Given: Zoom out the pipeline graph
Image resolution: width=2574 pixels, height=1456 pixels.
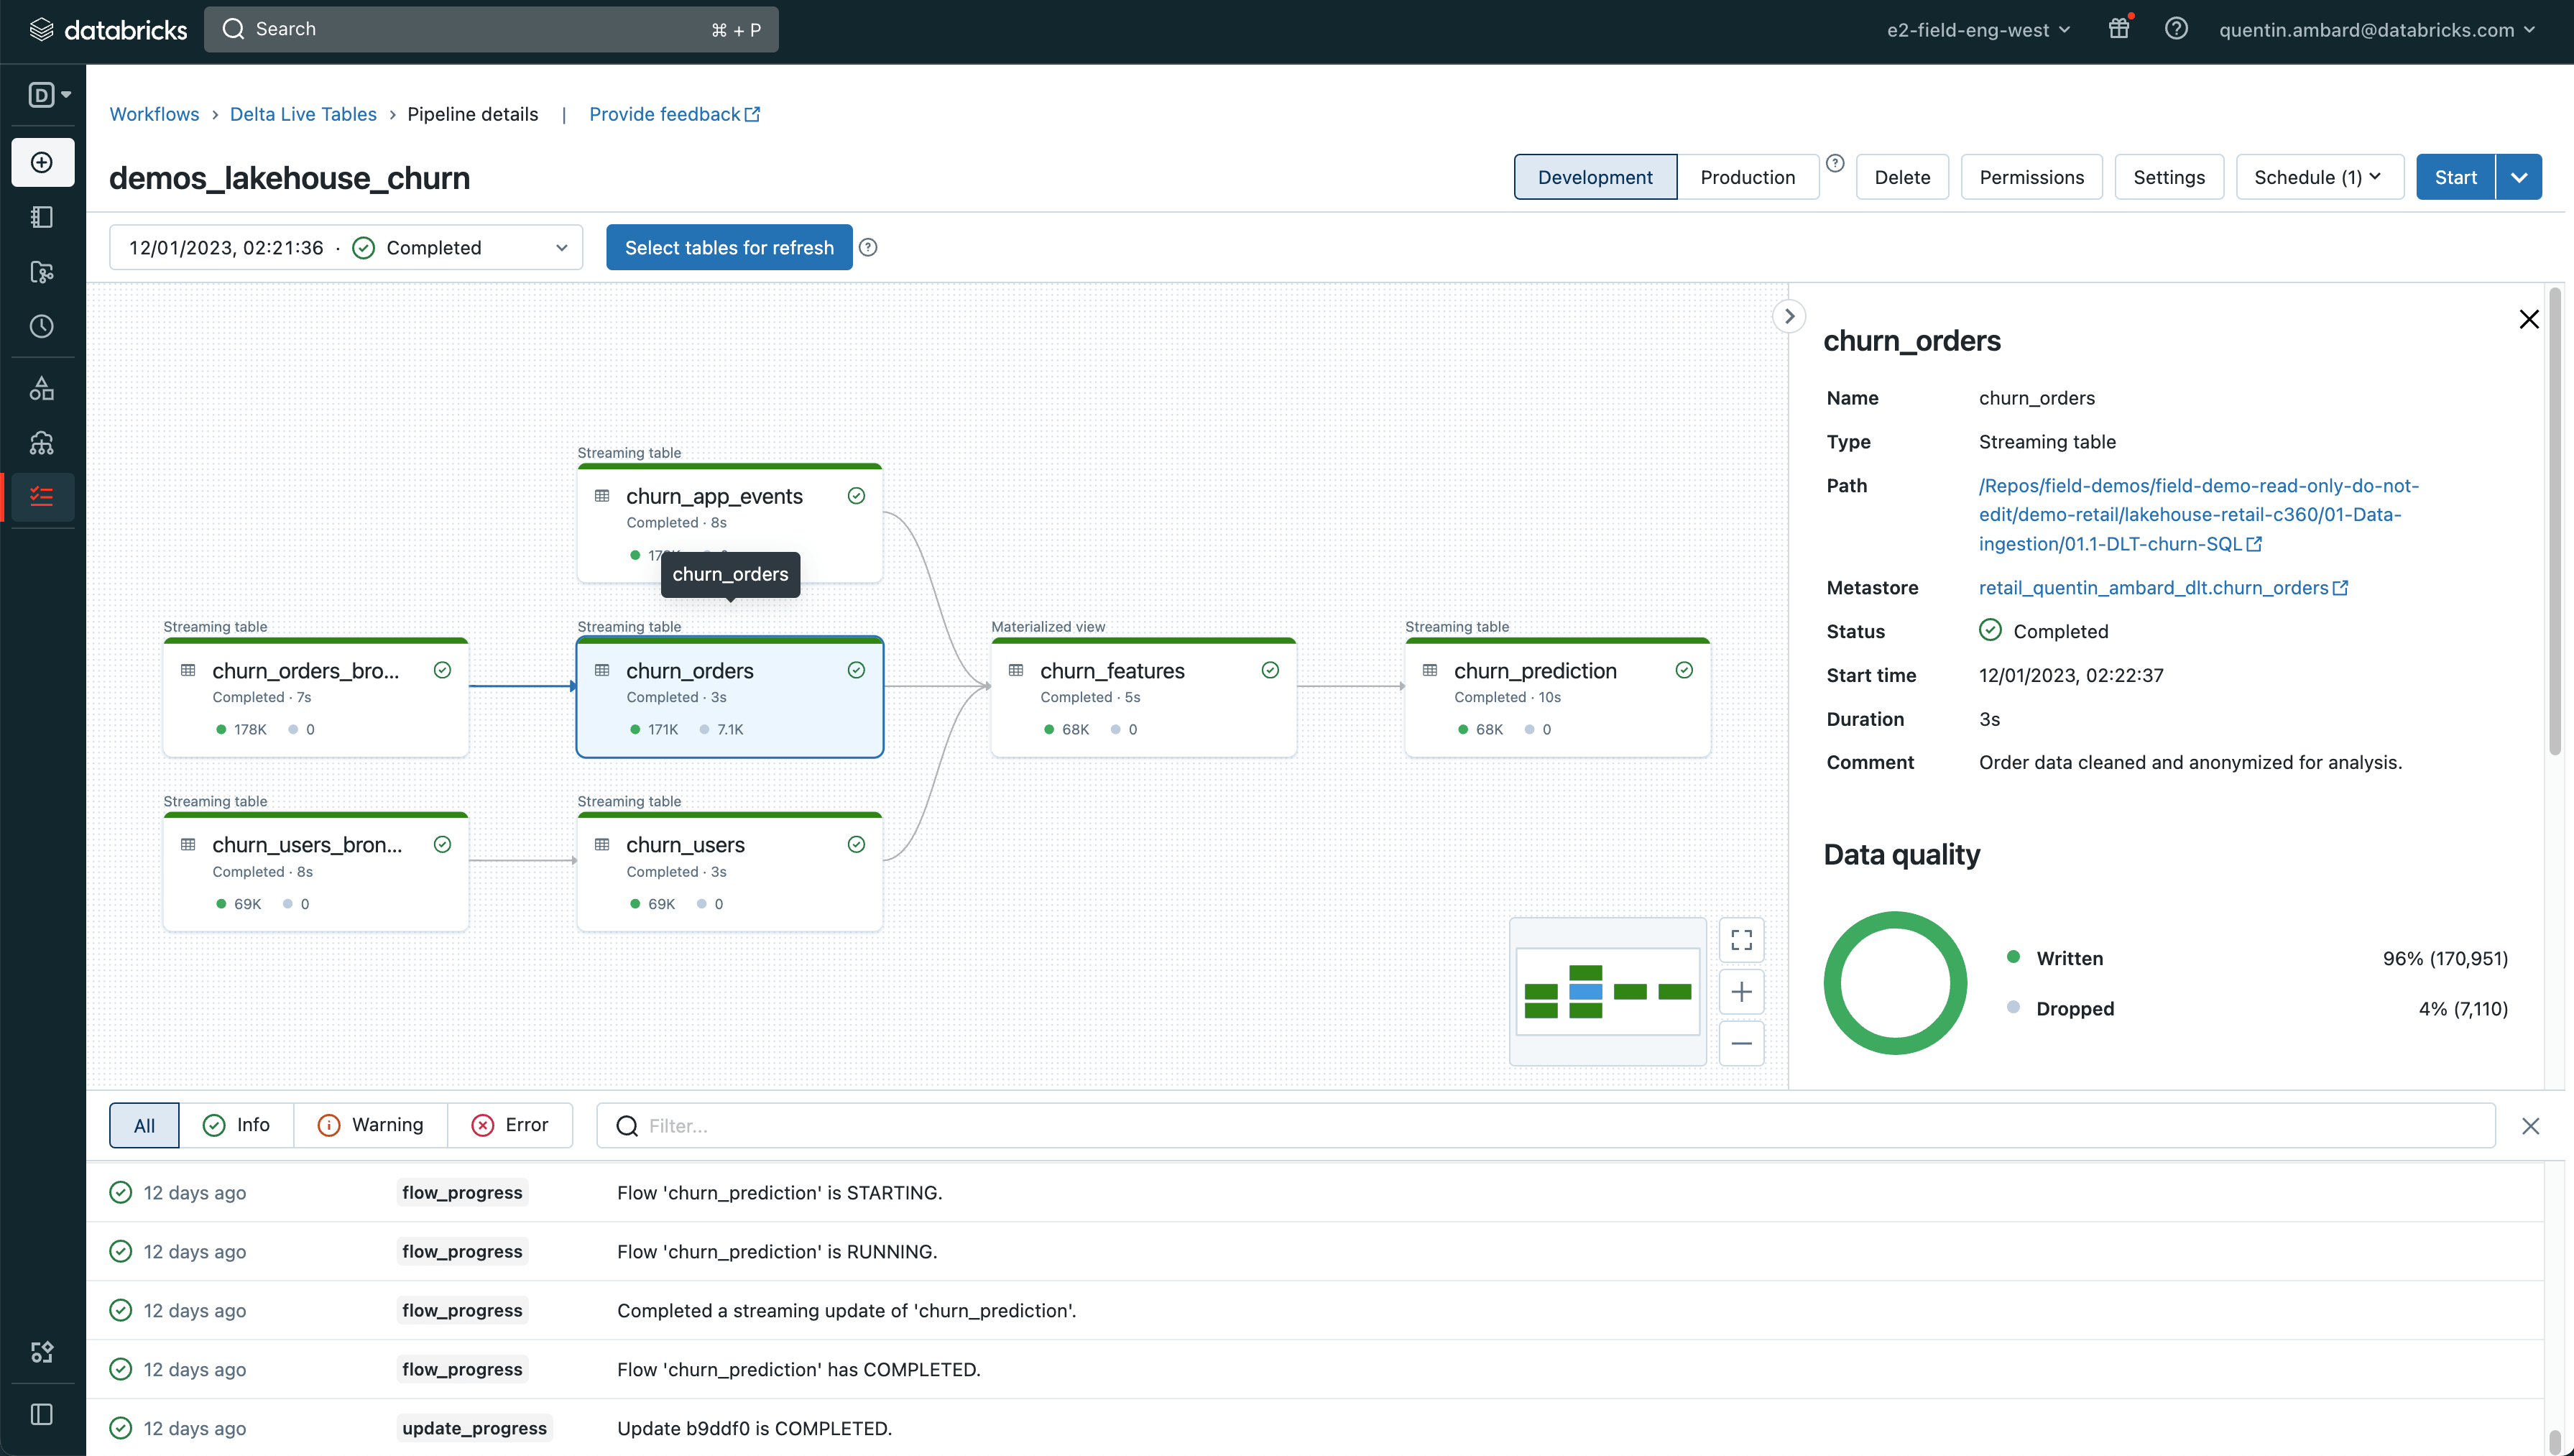Looking at the screenshot, I should pos(1741,1043).
